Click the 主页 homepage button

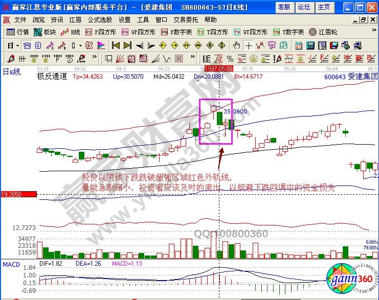(x=323, y=7)
